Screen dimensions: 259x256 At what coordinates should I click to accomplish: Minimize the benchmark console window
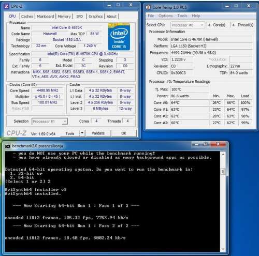click(x=196, y=144)
